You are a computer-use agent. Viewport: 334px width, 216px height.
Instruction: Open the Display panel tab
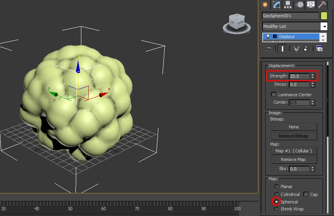311,4
